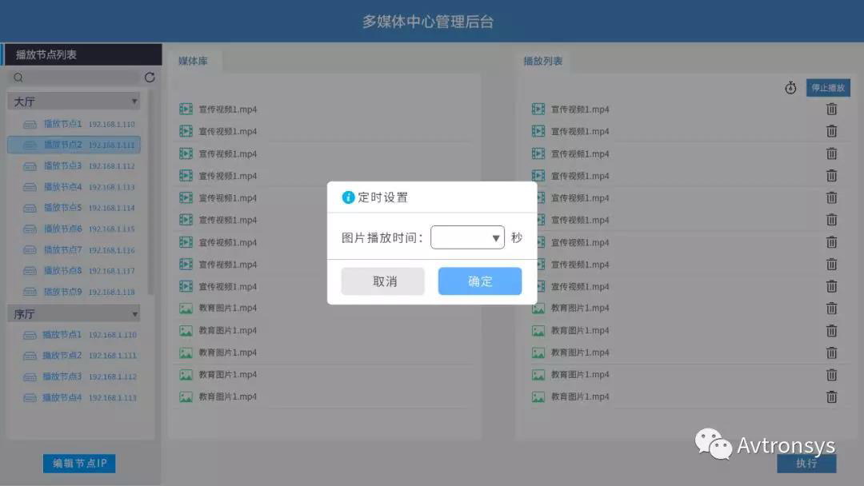Viewport: 864px width, 486px height.
Task: Open the 图片播放时间 seconds dropdown
Action: [467, 237]
